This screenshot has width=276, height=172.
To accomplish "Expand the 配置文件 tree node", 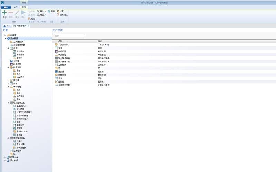I will point(5,157).
